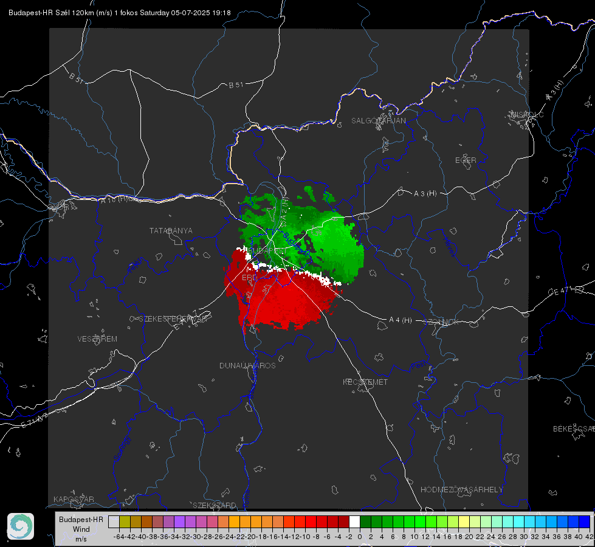Click the SZÉKESFEHÉRVÁR city label
Screen dimensions: 595x547
click(174, 319)
